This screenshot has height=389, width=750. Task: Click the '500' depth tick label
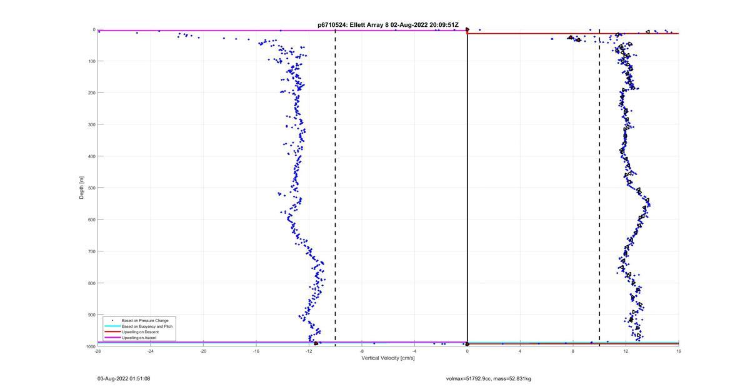[x=91, y=188]
